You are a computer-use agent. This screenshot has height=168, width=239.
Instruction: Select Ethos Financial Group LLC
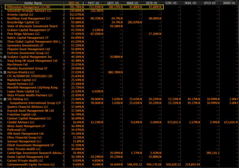(24, 137)
